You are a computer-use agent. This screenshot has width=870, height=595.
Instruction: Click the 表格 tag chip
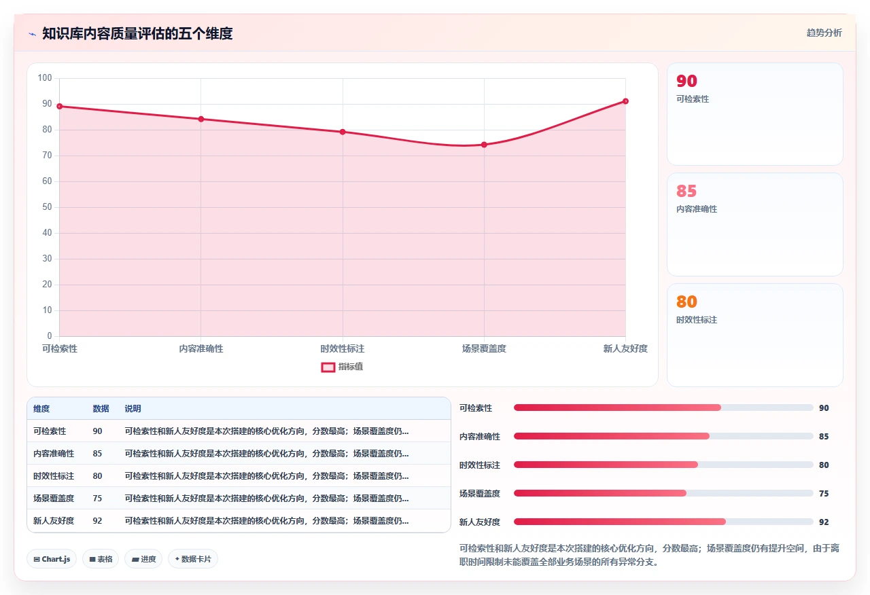(101, 559)
